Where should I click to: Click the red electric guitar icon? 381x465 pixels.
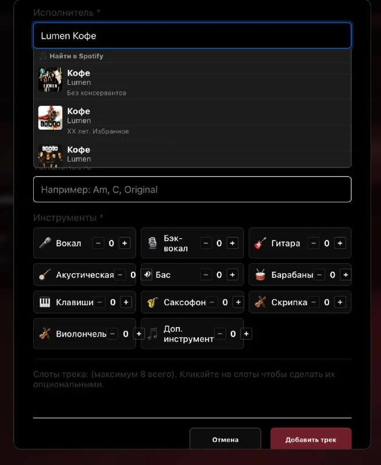click(x=260, y=243)
